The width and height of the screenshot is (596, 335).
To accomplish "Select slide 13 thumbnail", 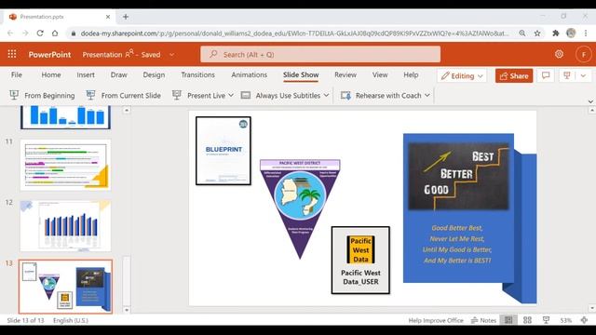I will pos(65,287).
